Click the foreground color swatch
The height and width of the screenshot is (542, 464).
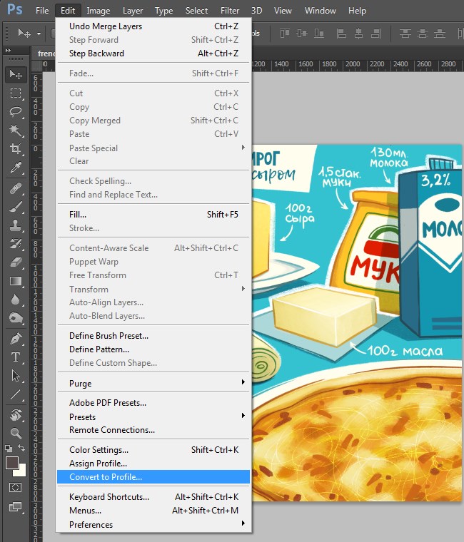(12, 463)
